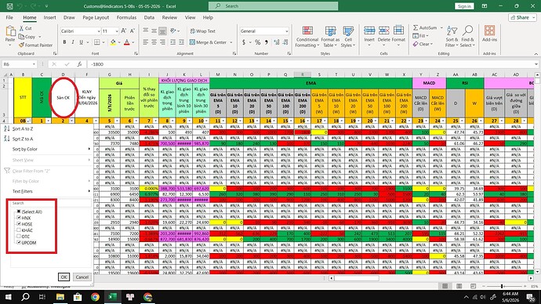541x304 pixels.
Task: Click the Fill button in Editing group
Action: [x=420, y=36]
